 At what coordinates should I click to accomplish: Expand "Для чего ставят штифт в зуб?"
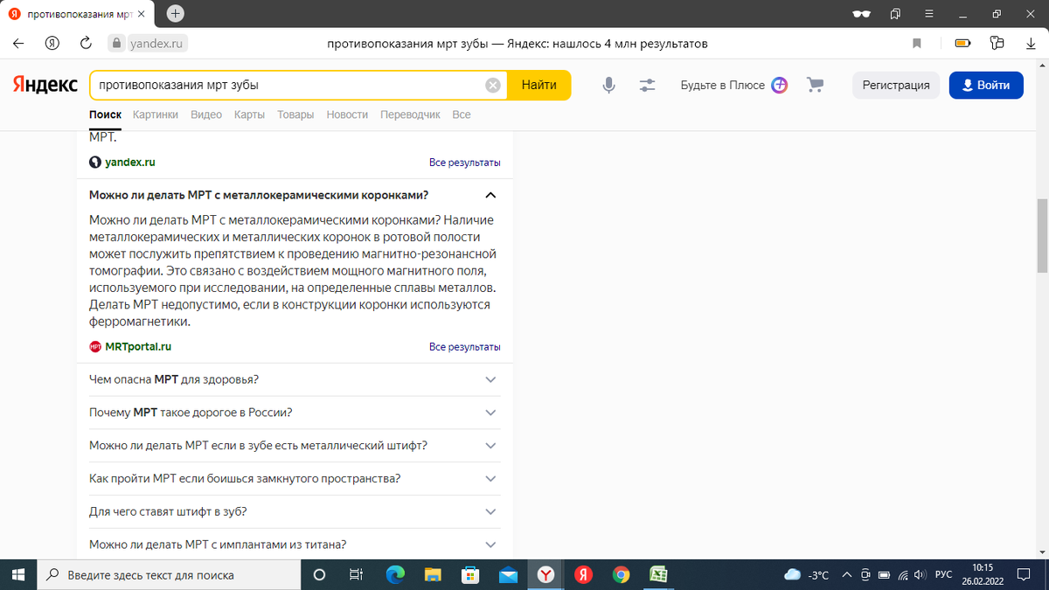[x=295, y=511]
